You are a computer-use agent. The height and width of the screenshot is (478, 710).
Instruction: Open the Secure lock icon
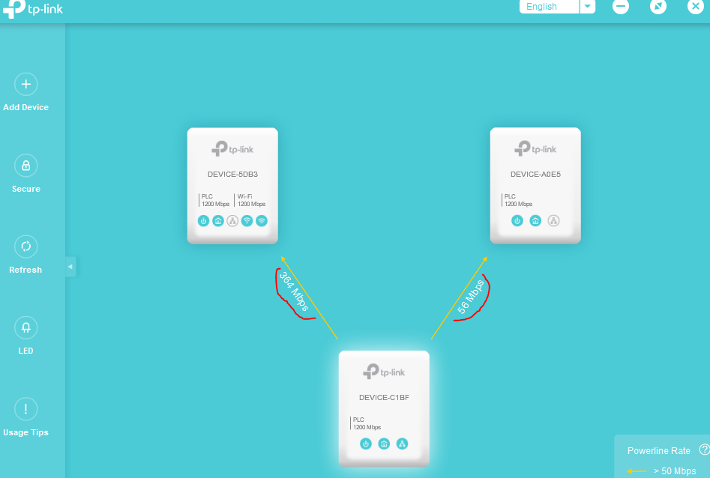pos(25,166)
